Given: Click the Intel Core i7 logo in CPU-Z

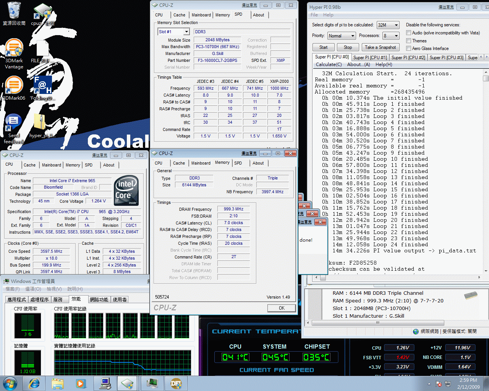Looking at the screenshot, I should (x=126, y=190).
